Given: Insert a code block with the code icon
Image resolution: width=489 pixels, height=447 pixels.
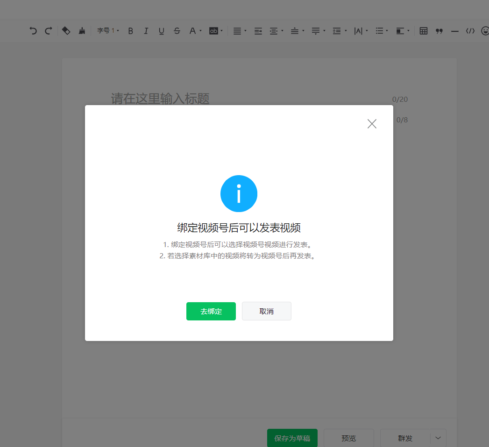Looking at the screenshot, I should [470, 31].
